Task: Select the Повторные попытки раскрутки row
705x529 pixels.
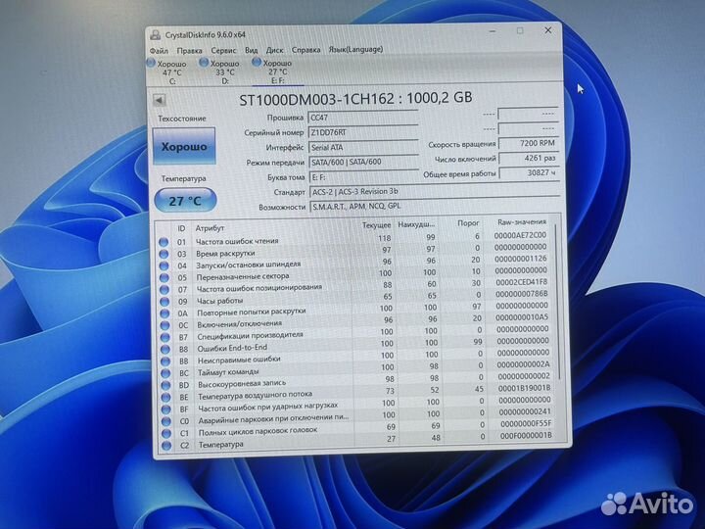Action: pyautogui.click(x=357, y=310)
